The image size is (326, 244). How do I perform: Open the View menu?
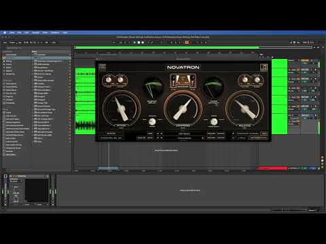45,33
